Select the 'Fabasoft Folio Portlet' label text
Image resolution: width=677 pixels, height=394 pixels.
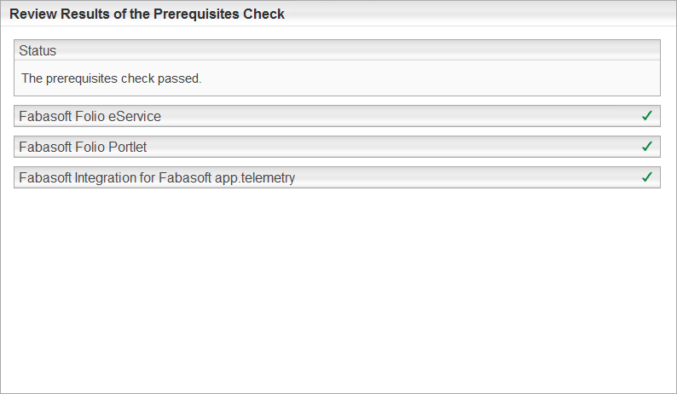click(x=83, y=147)
